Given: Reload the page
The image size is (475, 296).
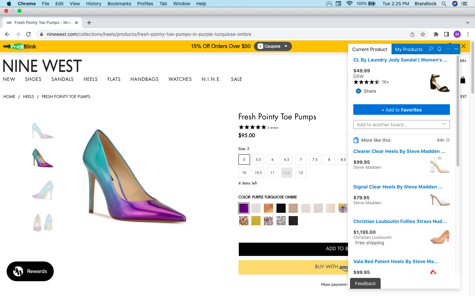Looking at the screenshot, I should click(28, 34).
